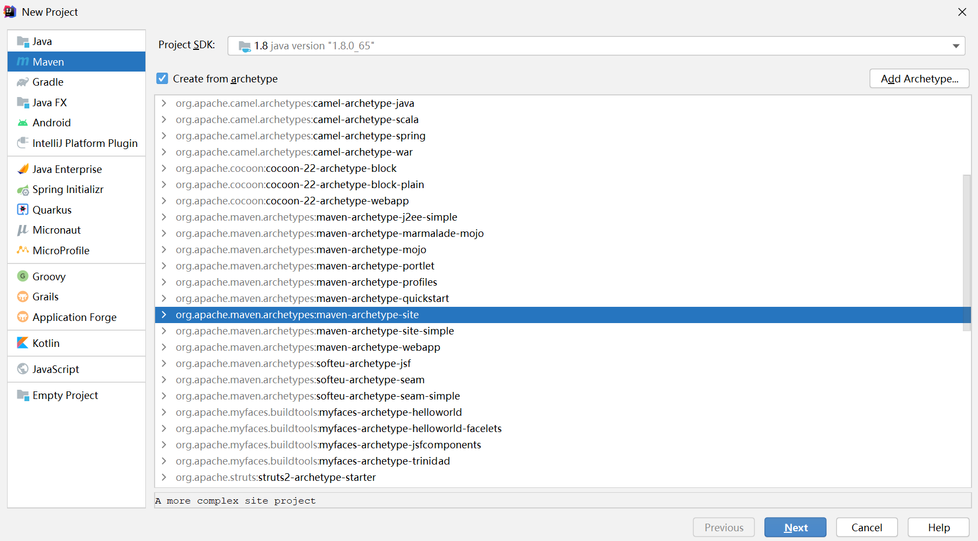The height and width of the screenshot is (541, 978).
Task: Click the Application Forge icon
Action: point(22,317)
